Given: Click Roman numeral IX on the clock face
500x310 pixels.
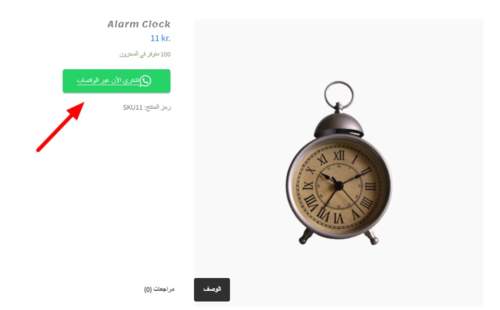Looking at the screenshot, I should [x=308, y=185].
